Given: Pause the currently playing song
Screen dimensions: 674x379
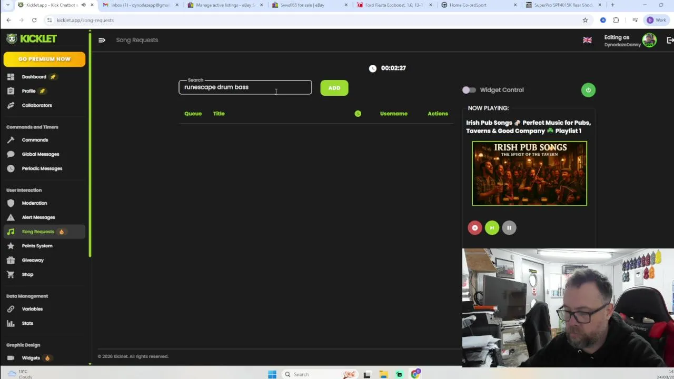Looking at the screenshot, I should [x=509, y=228].
